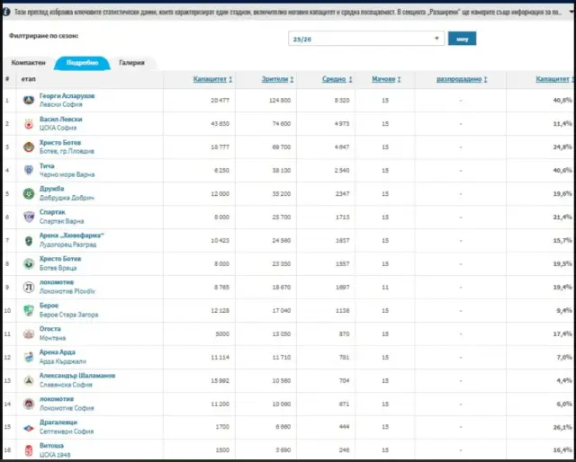Click the Levski Sofia club crest
The image size is (576, 462).
30,100
